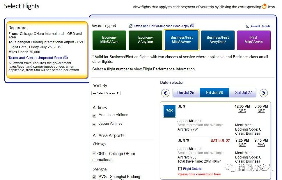Toggle PVG - Shanghai Pudong checkbox
The image size is (282, 180).
(94, 177)
